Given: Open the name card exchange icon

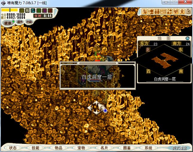Looking at the screenshot, I should coord(163,12).
